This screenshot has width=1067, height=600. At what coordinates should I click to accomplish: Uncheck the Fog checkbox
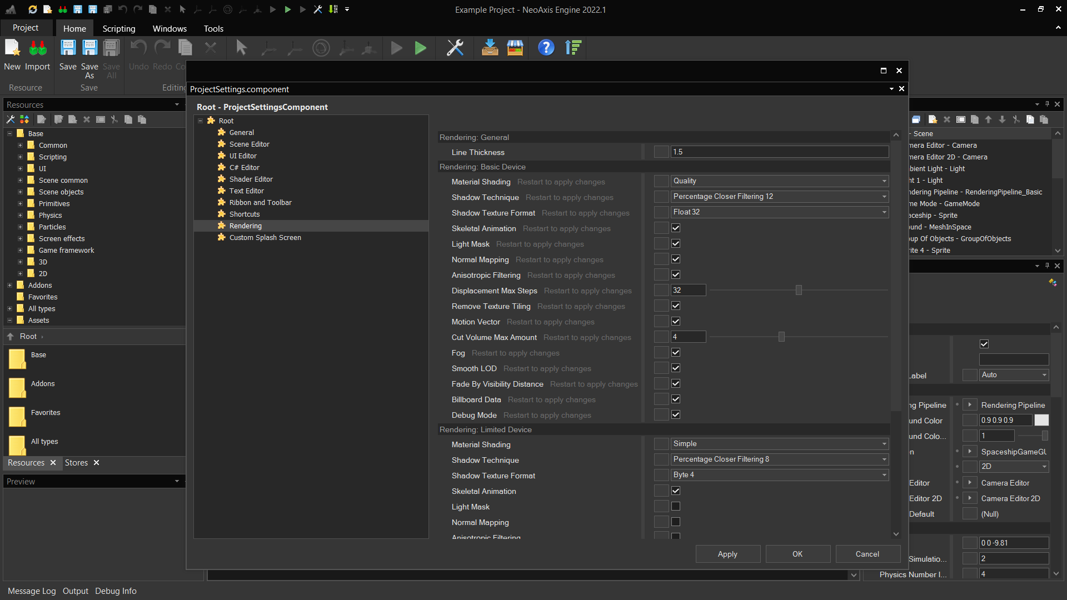(x=676, y=353)
